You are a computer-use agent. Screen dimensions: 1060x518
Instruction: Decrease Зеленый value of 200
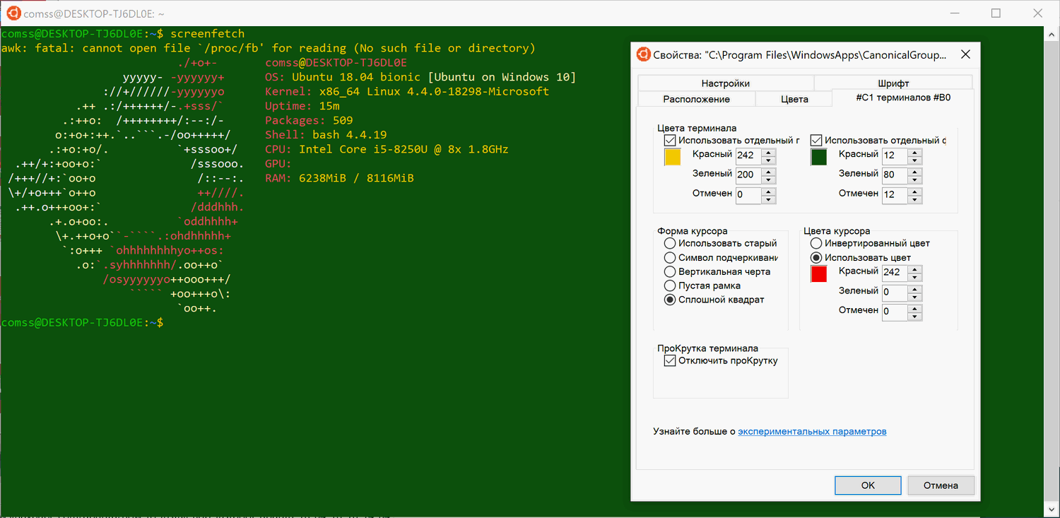(x=769, y=179)
